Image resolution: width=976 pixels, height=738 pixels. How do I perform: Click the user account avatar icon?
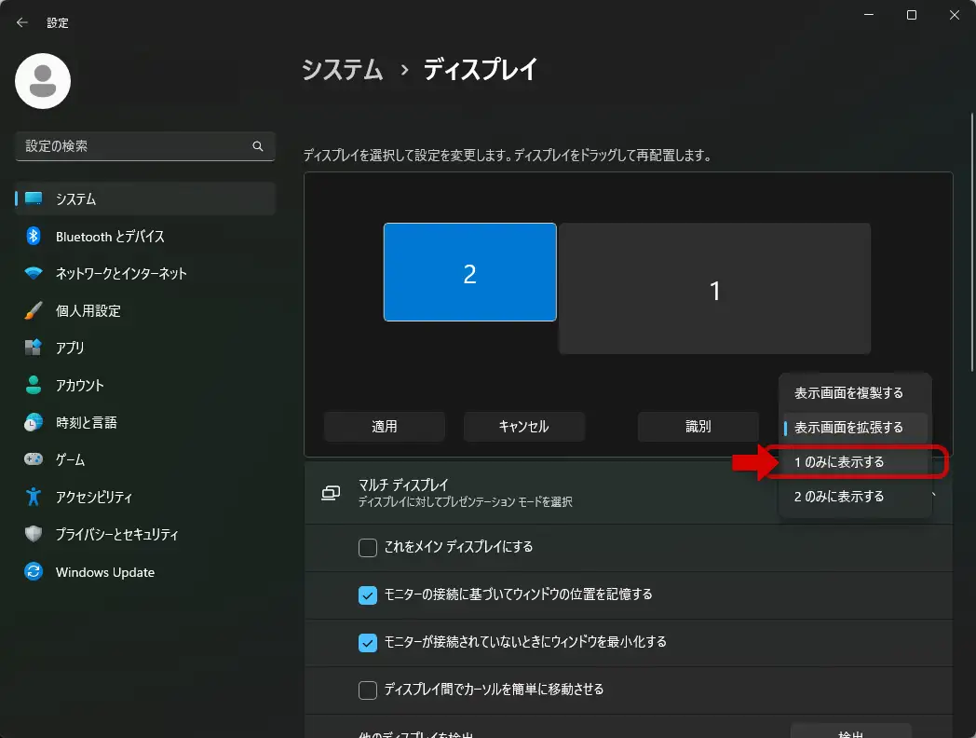coord(43,81)
